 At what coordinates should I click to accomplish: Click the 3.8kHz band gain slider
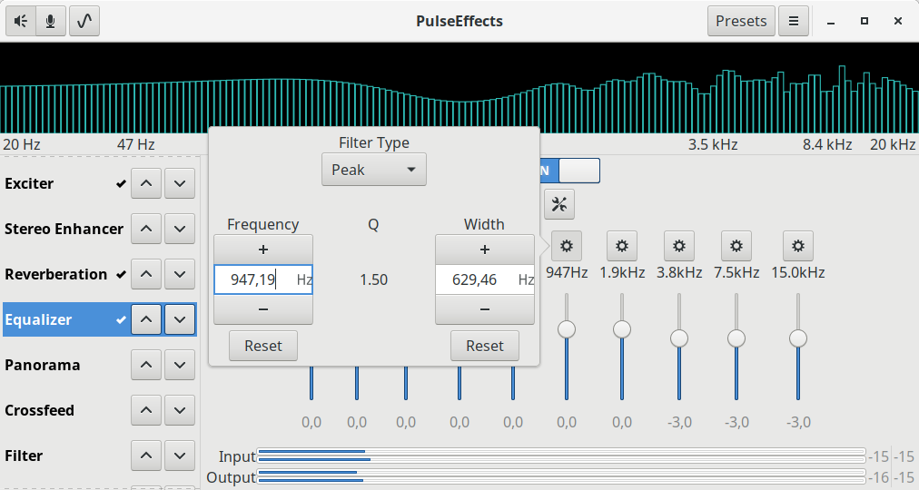[x=678, y=347]
